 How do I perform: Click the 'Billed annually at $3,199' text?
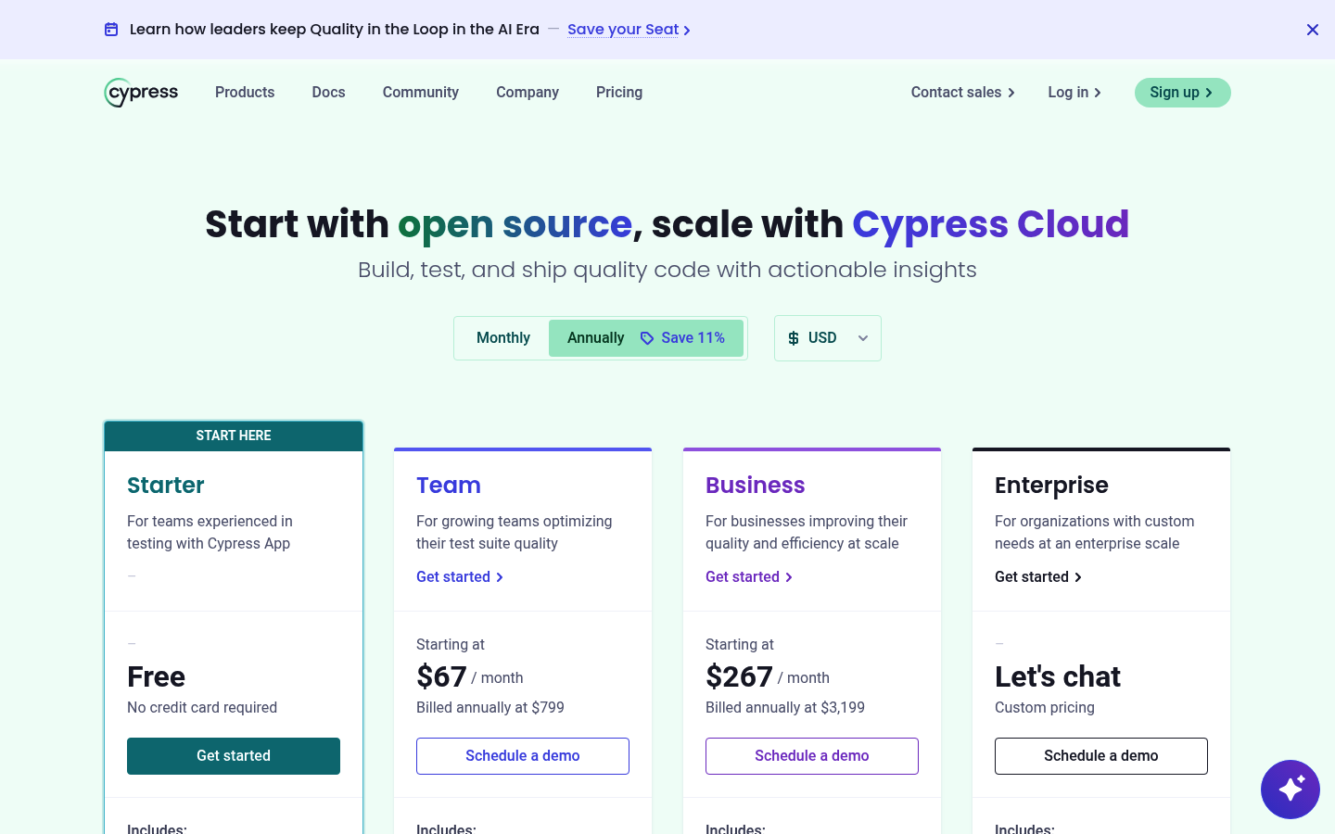coord(785,708)
